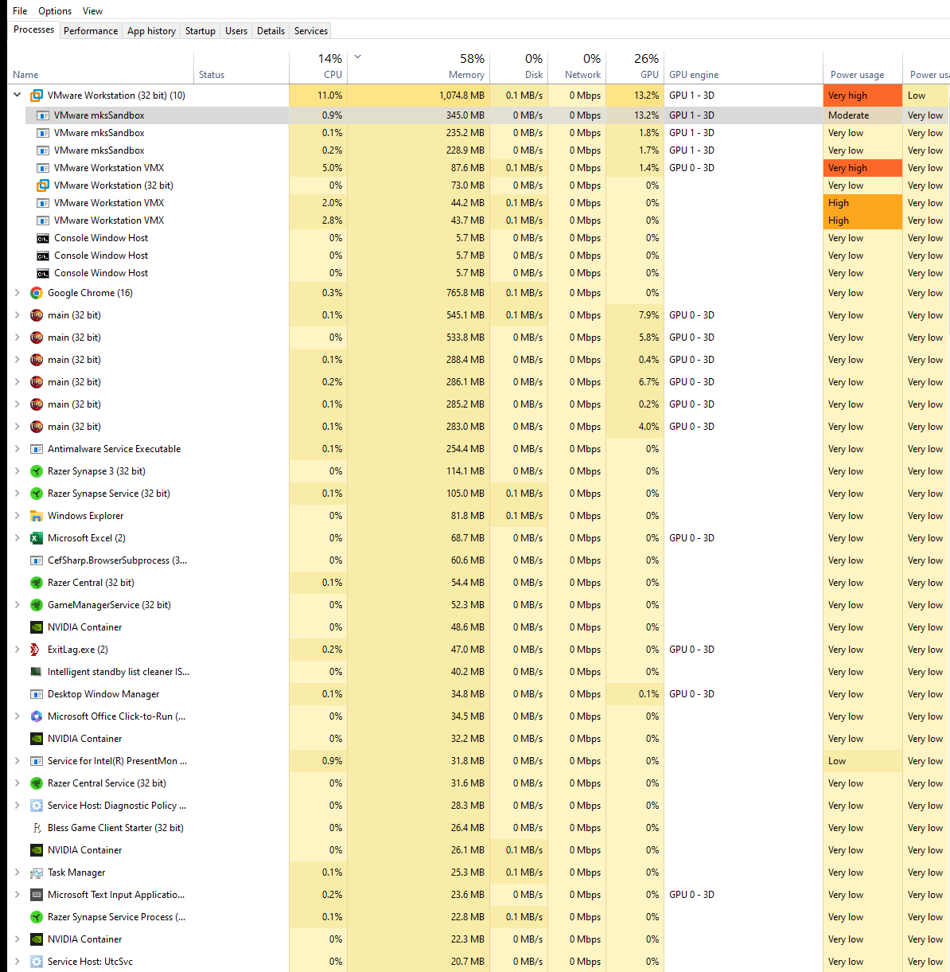Image resolution: width=950 pixels, height=972 pixels.
Task: Click the Razer Central (32 bit) icon
Action: 36,583
